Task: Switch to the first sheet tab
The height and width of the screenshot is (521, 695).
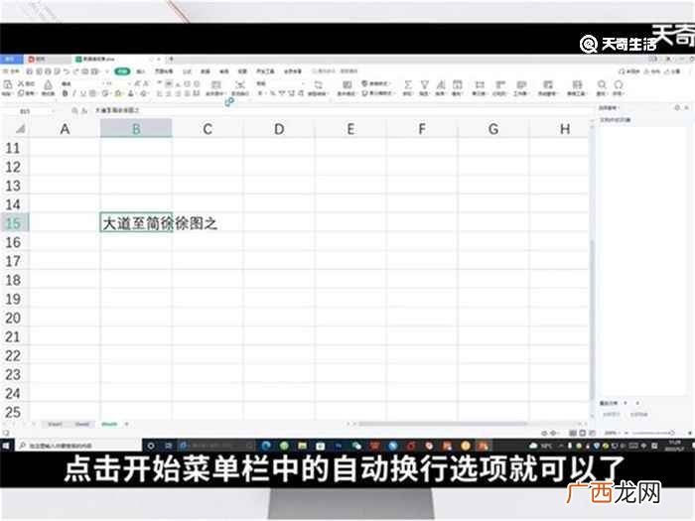Action: tap(55, 425)
